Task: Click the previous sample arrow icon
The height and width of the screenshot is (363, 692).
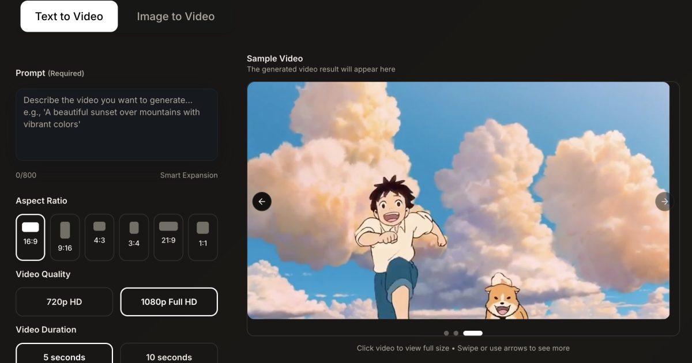Action: (x=262, y=201)
